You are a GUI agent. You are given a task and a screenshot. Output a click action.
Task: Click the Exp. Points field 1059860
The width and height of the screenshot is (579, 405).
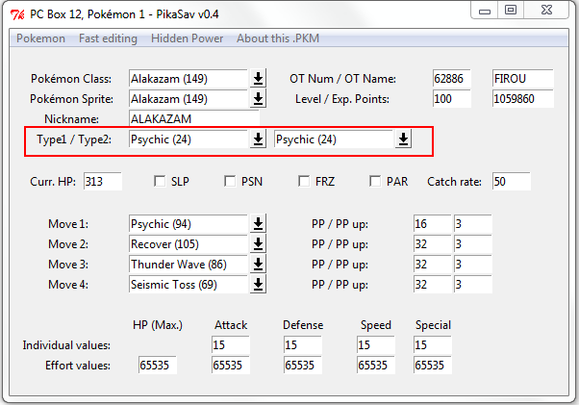(x=523, y=98)
